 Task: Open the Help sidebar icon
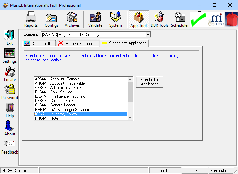coord(10,110)
